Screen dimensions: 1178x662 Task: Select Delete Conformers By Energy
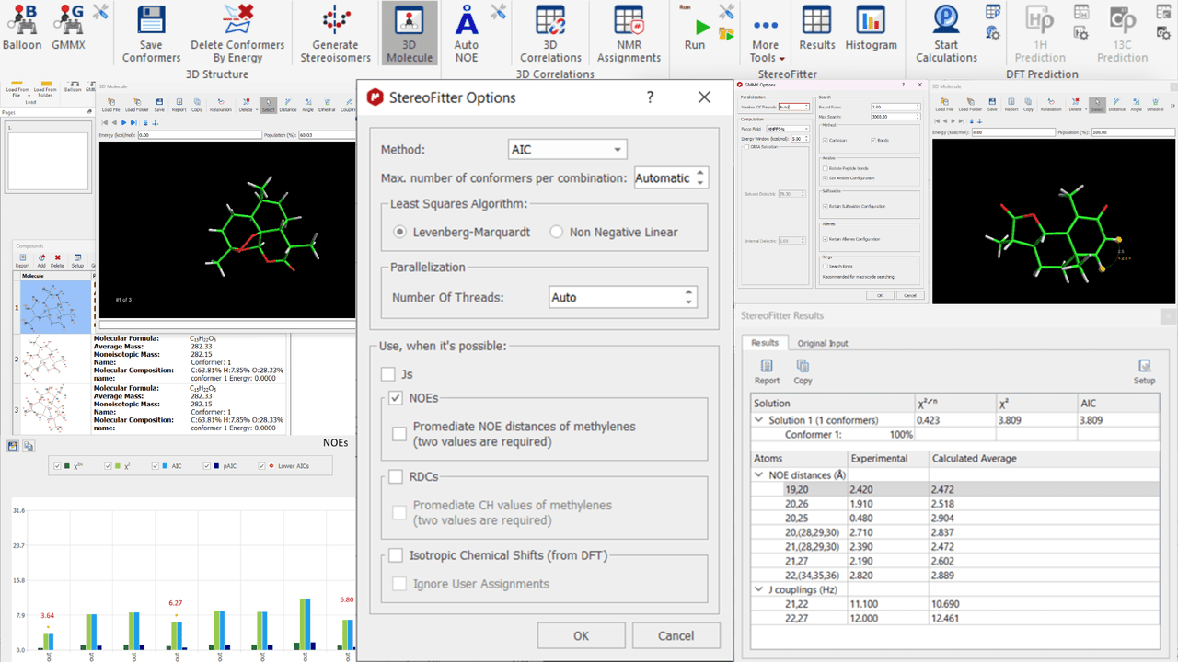pyautogui.click(x=237, y=34)
